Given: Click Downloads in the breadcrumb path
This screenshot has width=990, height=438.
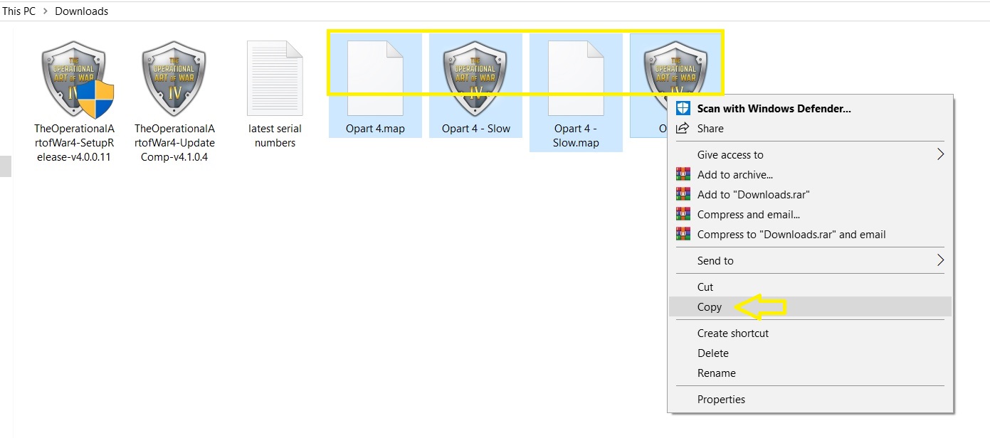Looking at the screenshot, I should (82, 11).
